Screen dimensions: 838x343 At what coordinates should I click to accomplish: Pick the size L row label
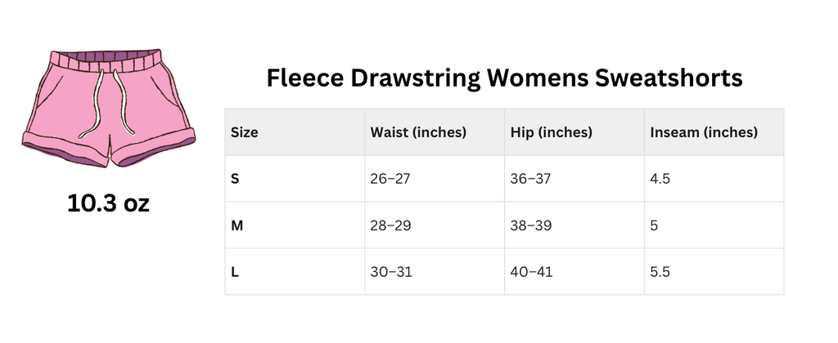[x=235, y=271]
